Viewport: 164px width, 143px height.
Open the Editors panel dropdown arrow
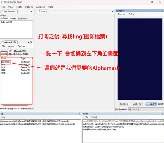[112, 11]
